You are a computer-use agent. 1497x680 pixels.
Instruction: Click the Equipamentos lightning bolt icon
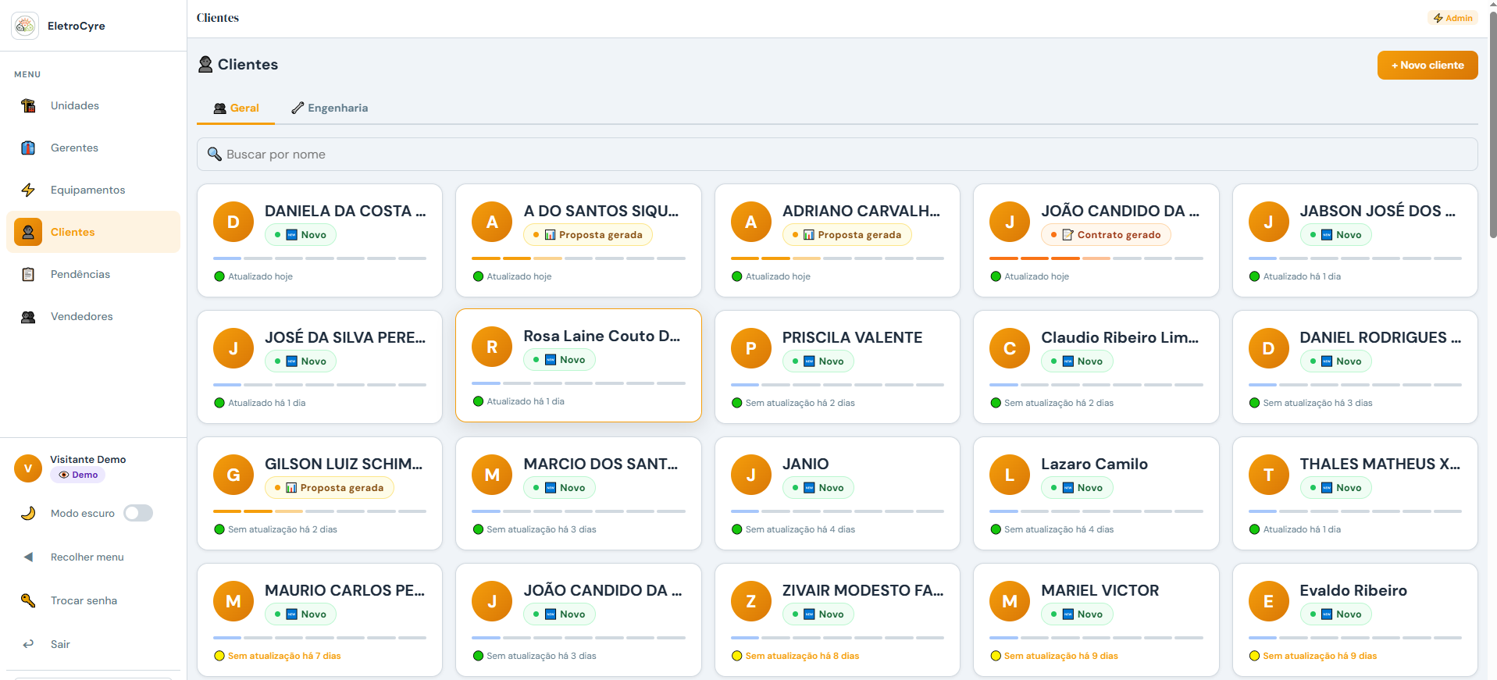pos(28,190)
